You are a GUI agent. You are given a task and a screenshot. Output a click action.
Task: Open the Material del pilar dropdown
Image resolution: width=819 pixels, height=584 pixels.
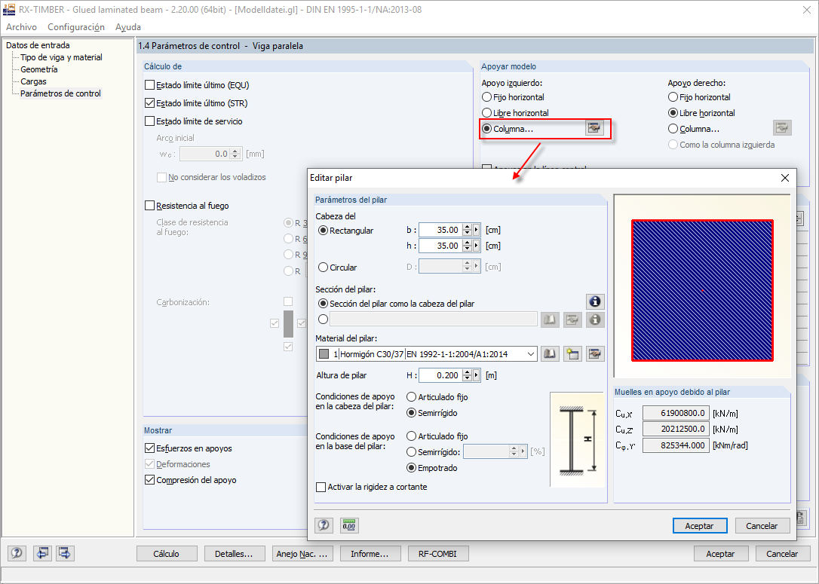[x=531, y=354]
